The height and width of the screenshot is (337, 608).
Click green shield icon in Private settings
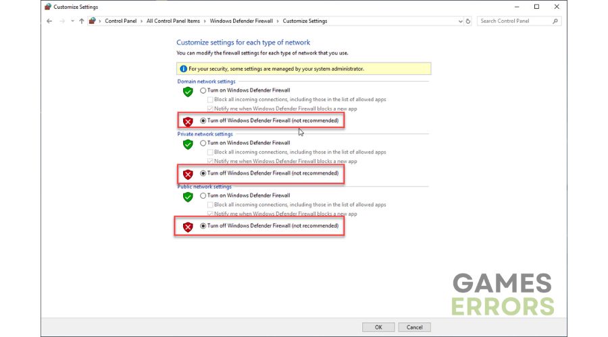tap(188, 144)
